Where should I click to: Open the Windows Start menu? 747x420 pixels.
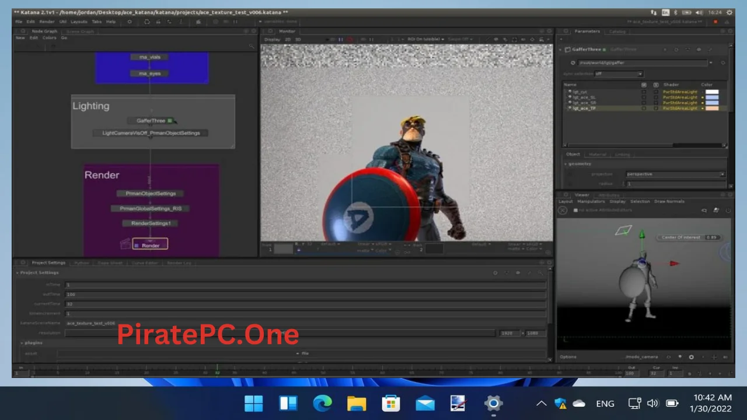click(x=254, y=403)
